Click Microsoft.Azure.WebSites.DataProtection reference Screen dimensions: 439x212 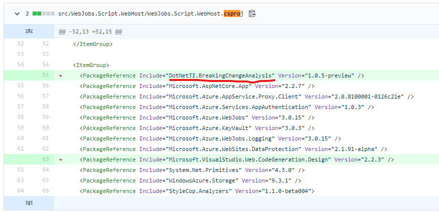[x=233, y=149]
